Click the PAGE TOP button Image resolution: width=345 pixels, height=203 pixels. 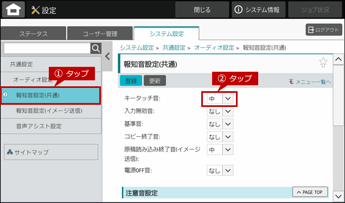310,192
